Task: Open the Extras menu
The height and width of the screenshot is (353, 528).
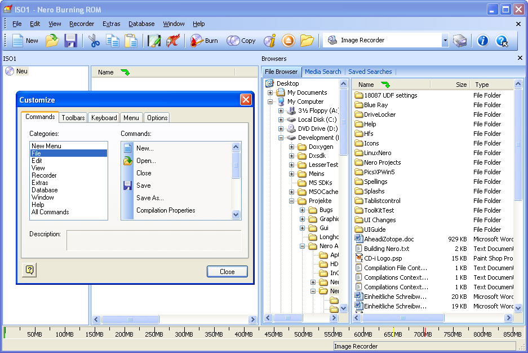Action: pos(111,24)
